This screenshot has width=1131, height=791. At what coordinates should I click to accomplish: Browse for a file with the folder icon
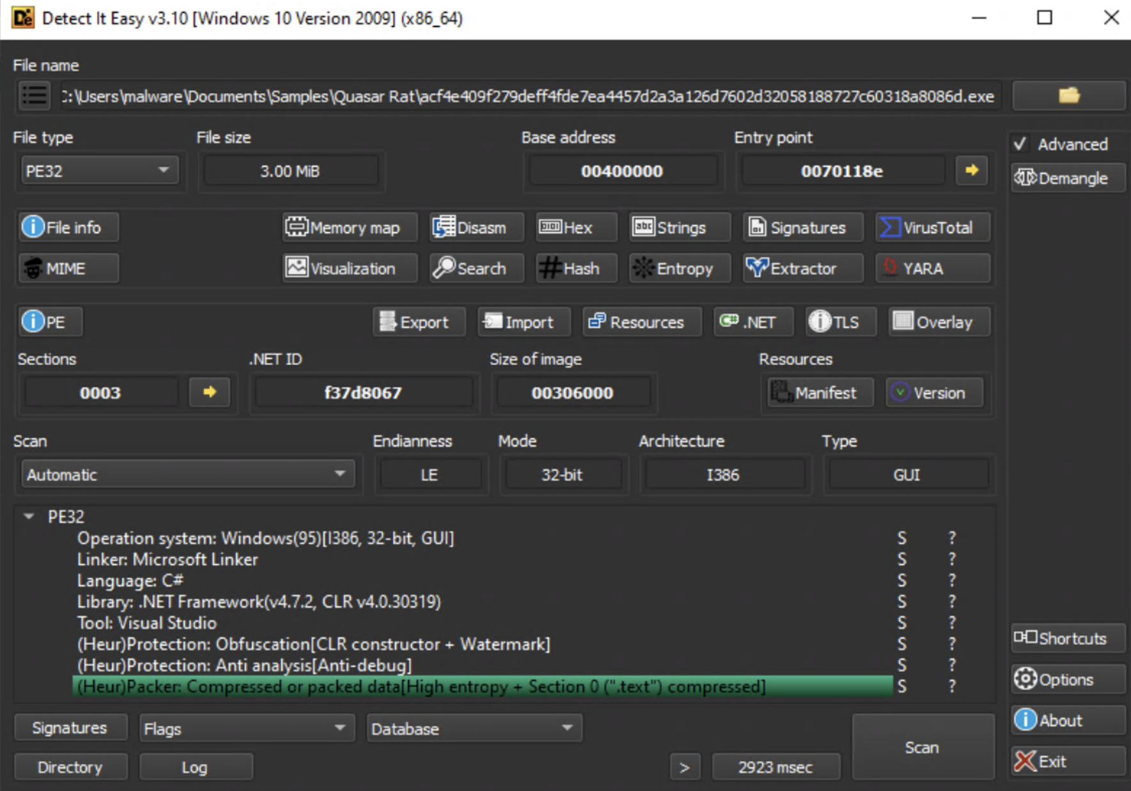coord(1069,96)
